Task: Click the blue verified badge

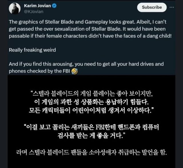Action: (54, 6)
